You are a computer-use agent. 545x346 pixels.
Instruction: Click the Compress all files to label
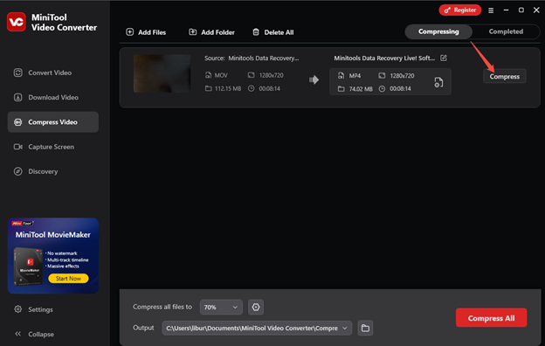[162, 307]
